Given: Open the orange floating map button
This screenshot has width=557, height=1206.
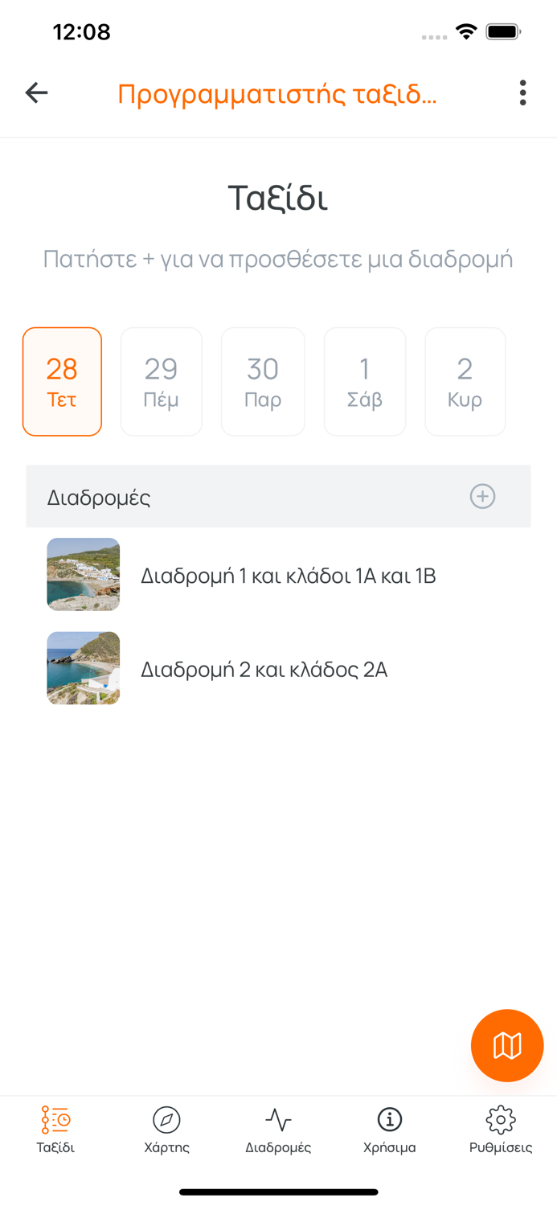Looking at the screenshot, I should point(507,1045).
